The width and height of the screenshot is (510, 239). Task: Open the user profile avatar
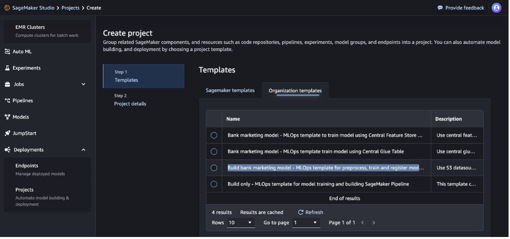(x=497, y=8)
